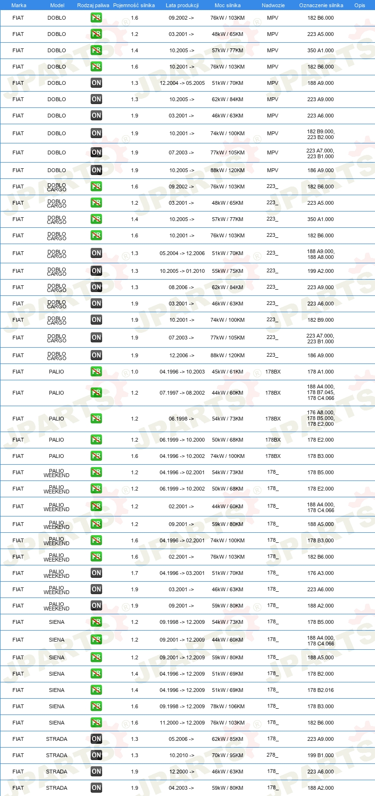Screen dimensions: 375x796
Task: Click the Siena 1.6 date range 09.1998 -> 12.2009
Action: pos(182,706)
